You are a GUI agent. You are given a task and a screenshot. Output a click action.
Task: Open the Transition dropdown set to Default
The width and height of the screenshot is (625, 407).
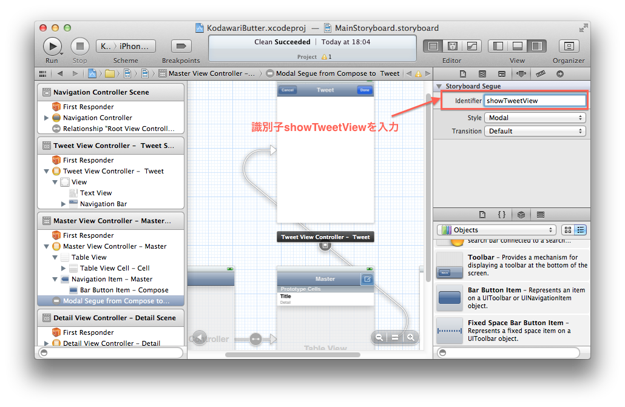pyautogui.click(x=535, y=131)
